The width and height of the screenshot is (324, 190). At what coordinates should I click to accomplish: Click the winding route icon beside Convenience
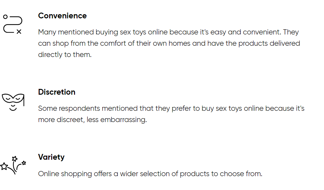(13, 24)
